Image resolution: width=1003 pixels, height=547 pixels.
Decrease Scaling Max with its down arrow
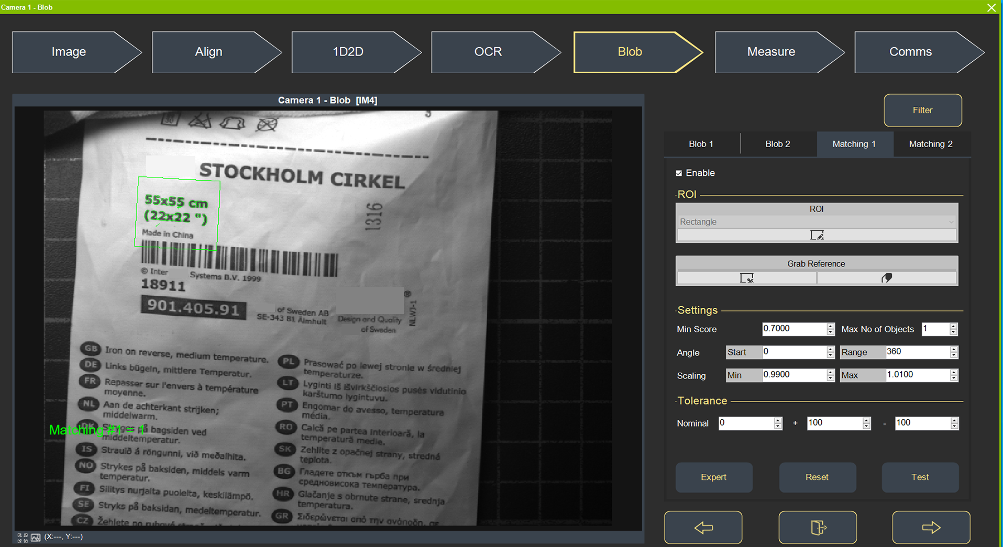(x=954, y=378)
